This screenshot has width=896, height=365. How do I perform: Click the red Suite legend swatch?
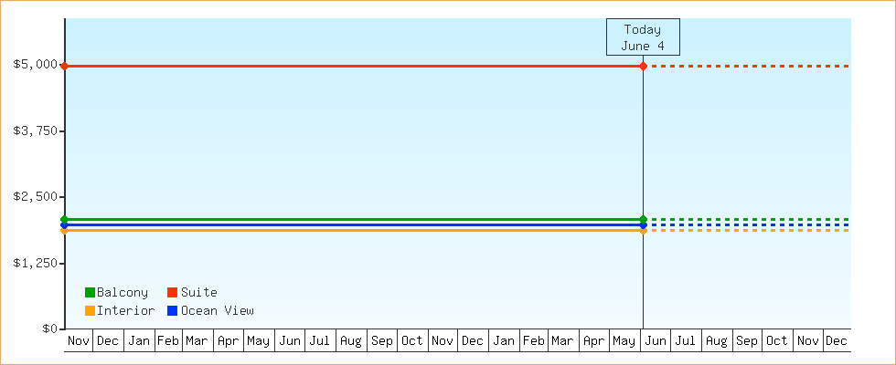point(172,293)
